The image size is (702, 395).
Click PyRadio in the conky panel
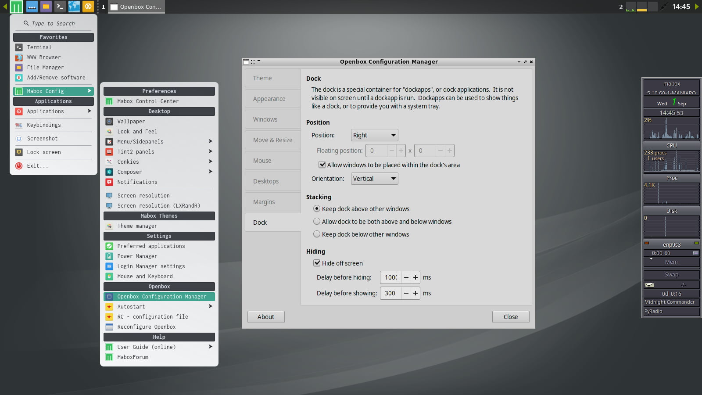click(671, 312)
